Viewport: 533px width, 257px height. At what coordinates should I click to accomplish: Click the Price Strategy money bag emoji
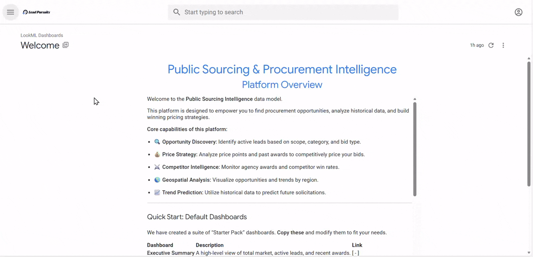157,154
